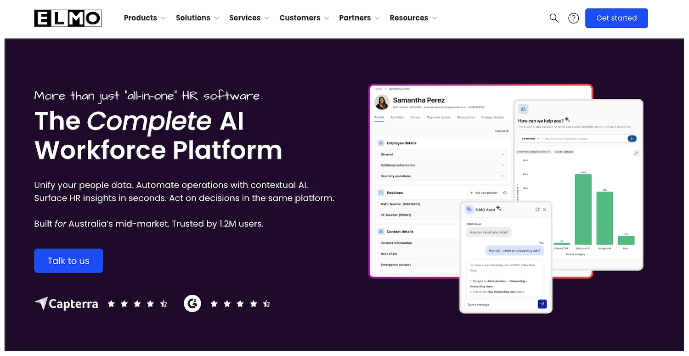This screenshot has width=689, height=356.
Task: Expand the Resources navigation dropdown
Action: [413, 18]
